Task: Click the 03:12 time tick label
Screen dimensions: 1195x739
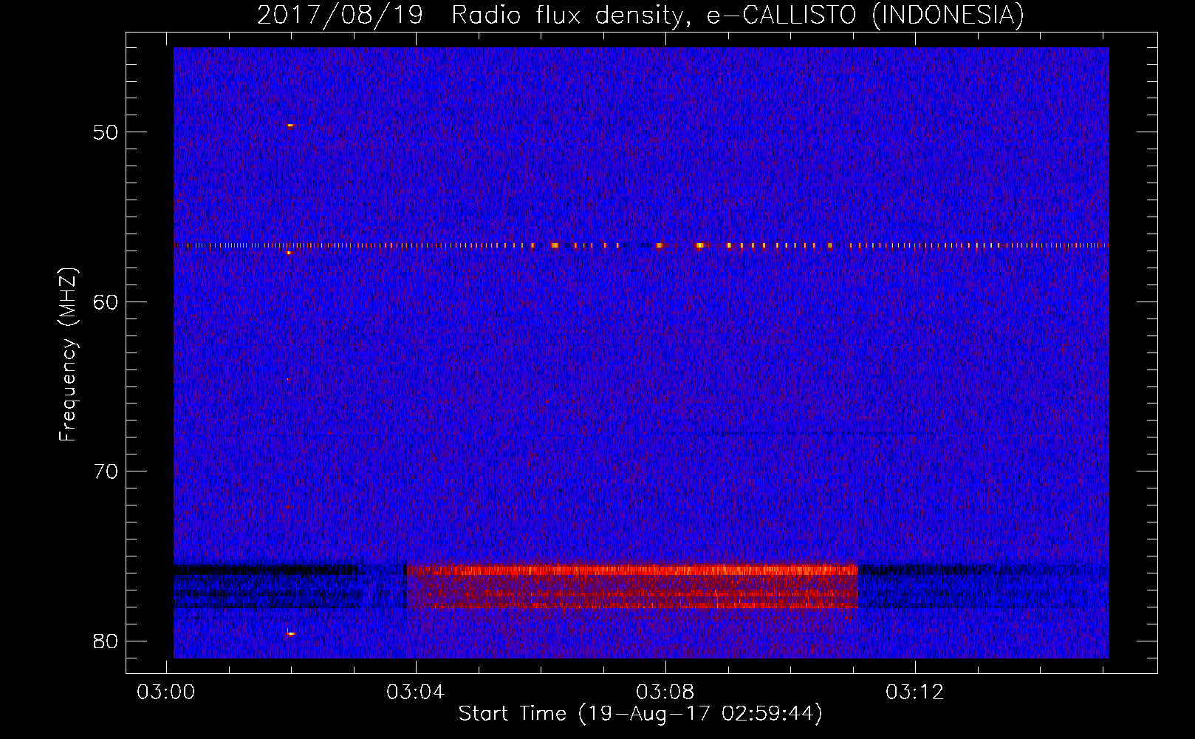Action: point(915,692)
